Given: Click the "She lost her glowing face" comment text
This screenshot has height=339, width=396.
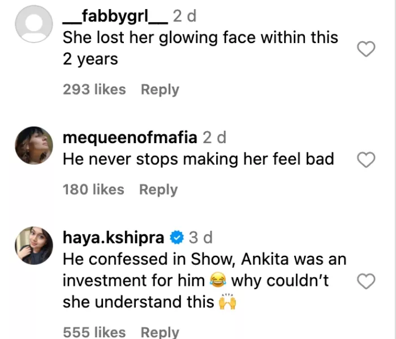Looking at the screenshot, I should click(x=200, y=38).
